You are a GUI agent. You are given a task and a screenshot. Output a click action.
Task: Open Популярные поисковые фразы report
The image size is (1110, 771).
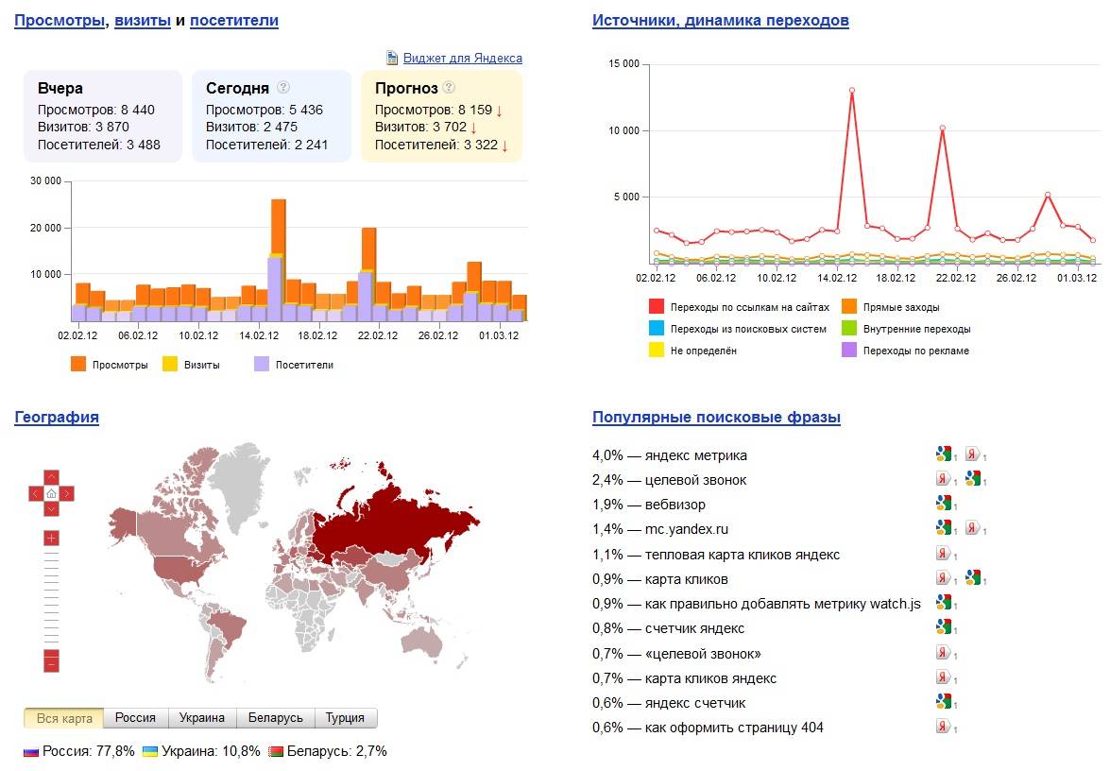[716, 417]
